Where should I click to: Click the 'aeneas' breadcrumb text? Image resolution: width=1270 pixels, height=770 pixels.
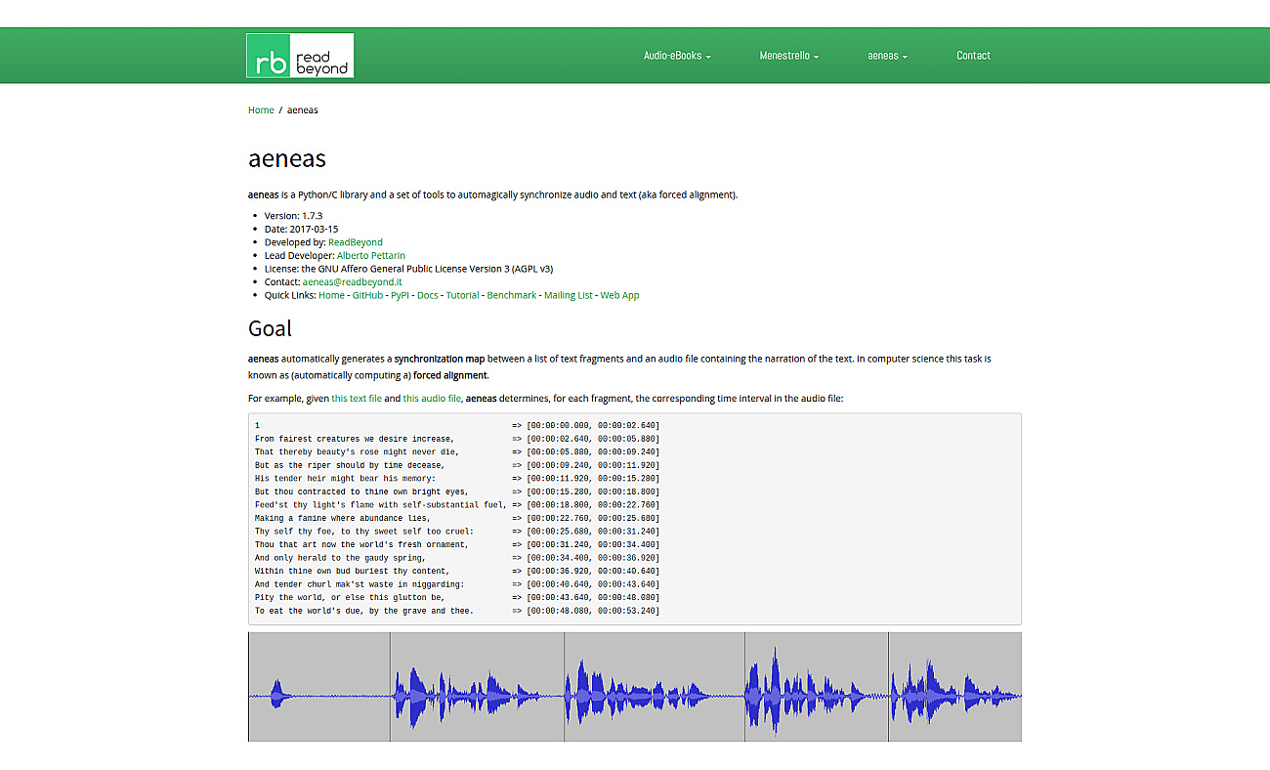[x=302, y=110]
